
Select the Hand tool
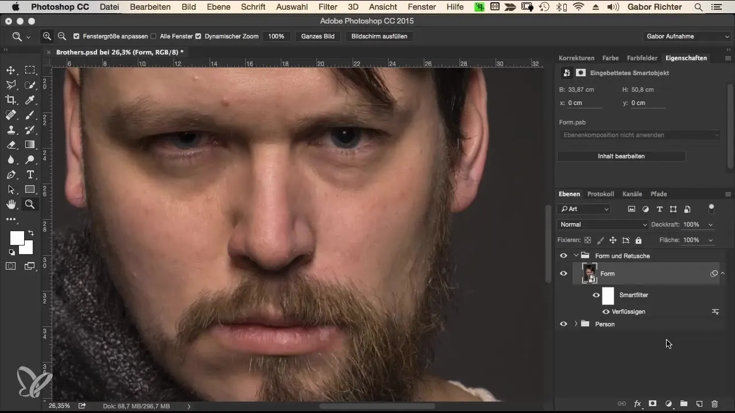pyautogui.click(x=11, y=204)
